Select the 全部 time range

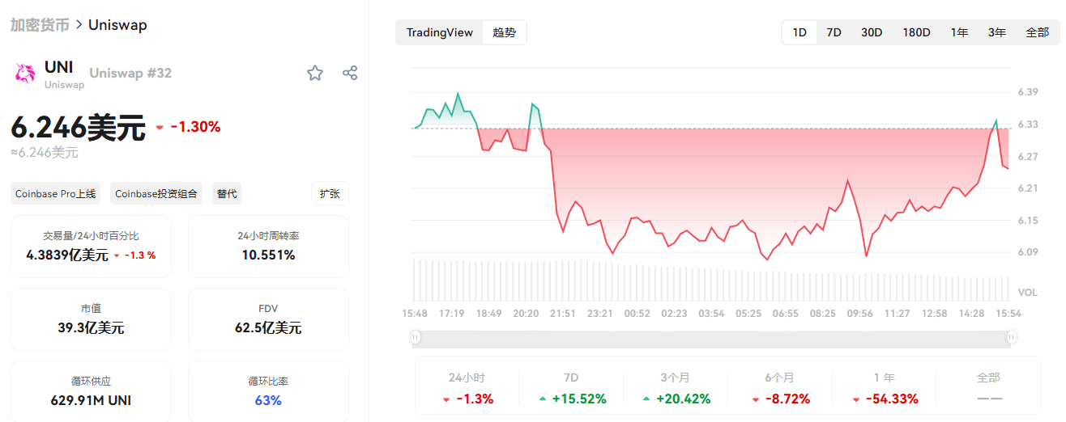(1037, 32)
